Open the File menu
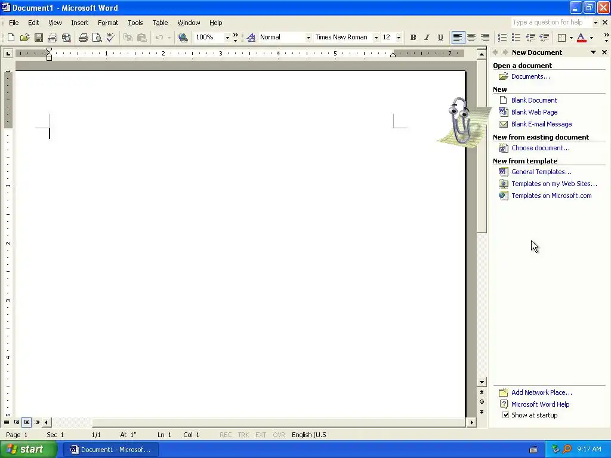This screenshot has width=611, height=458. pos(14,23)
